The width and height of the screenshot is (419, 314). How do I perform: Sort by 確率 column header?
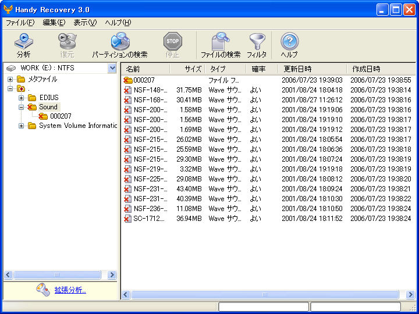tap(262, 69)
